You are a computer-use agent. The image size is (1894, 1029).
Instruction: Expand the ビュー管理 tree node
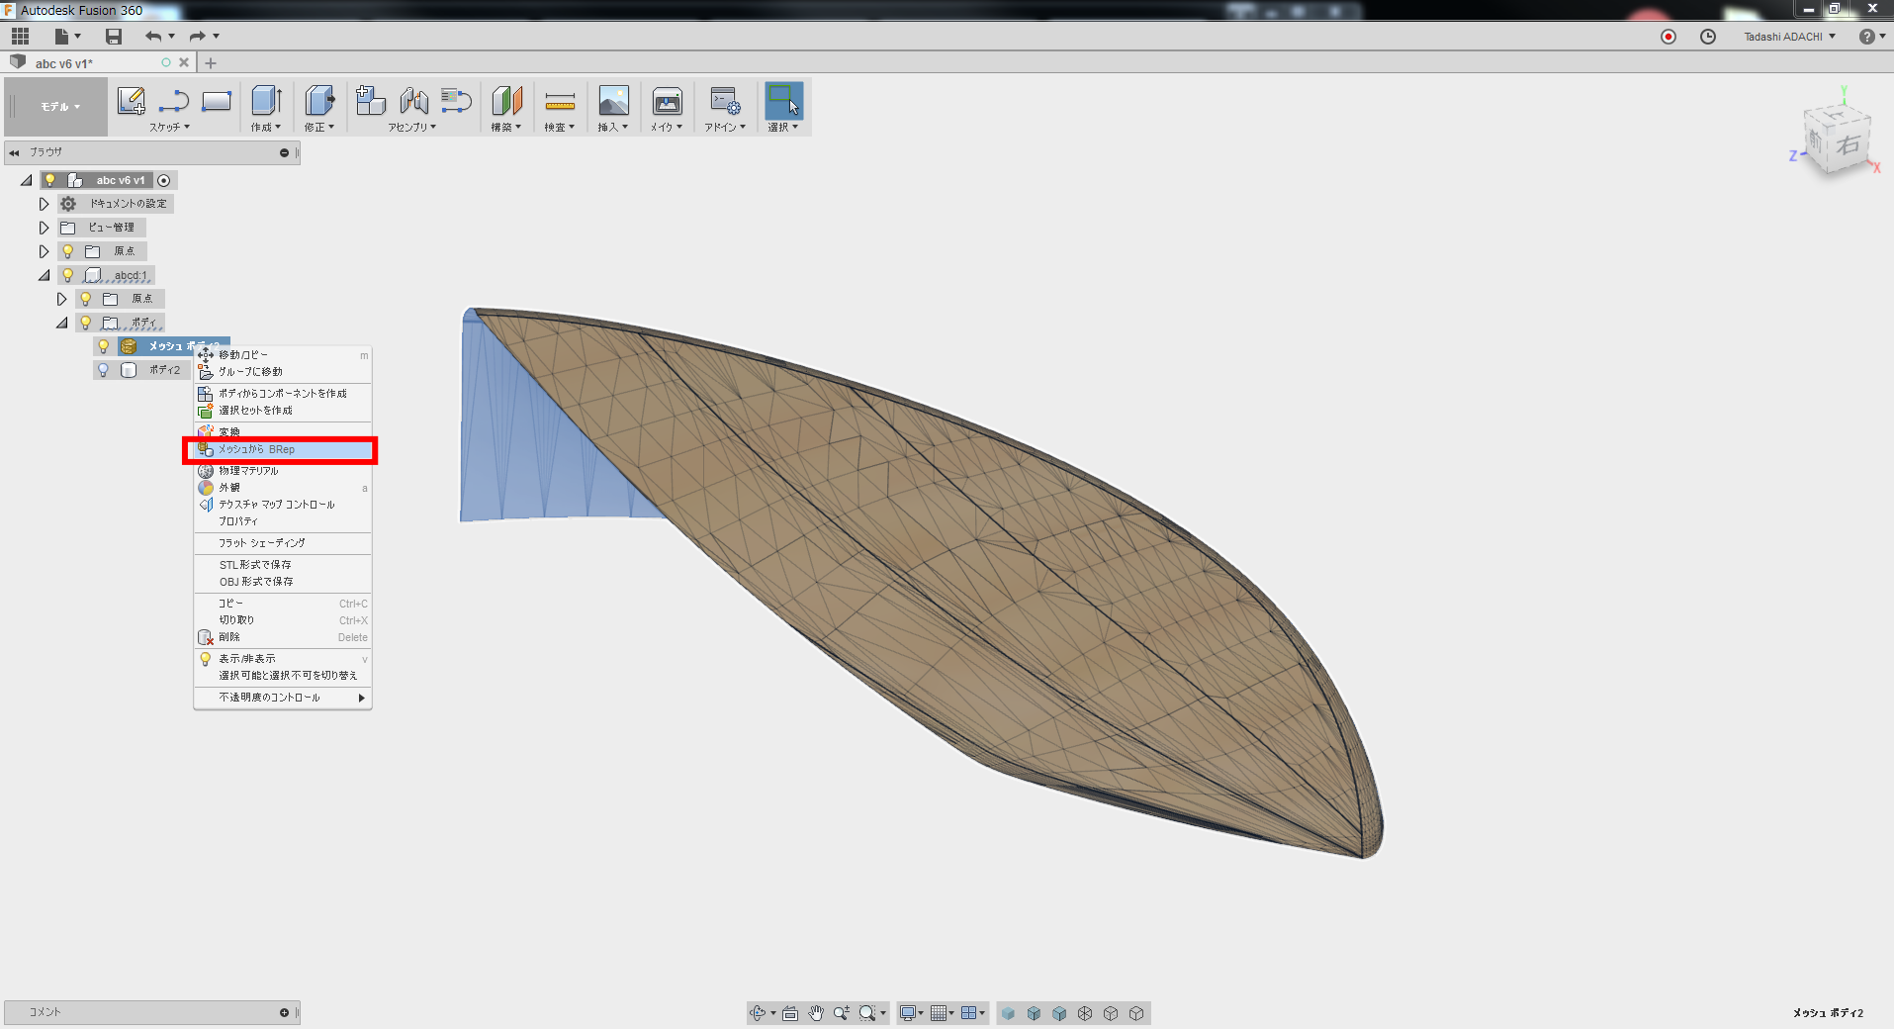pos(44,228)
